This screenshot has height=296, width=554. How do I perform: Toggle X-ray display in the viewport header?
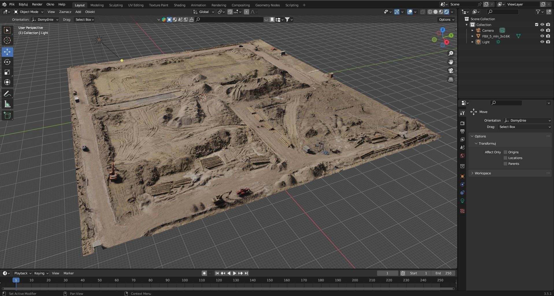[423, 12]
